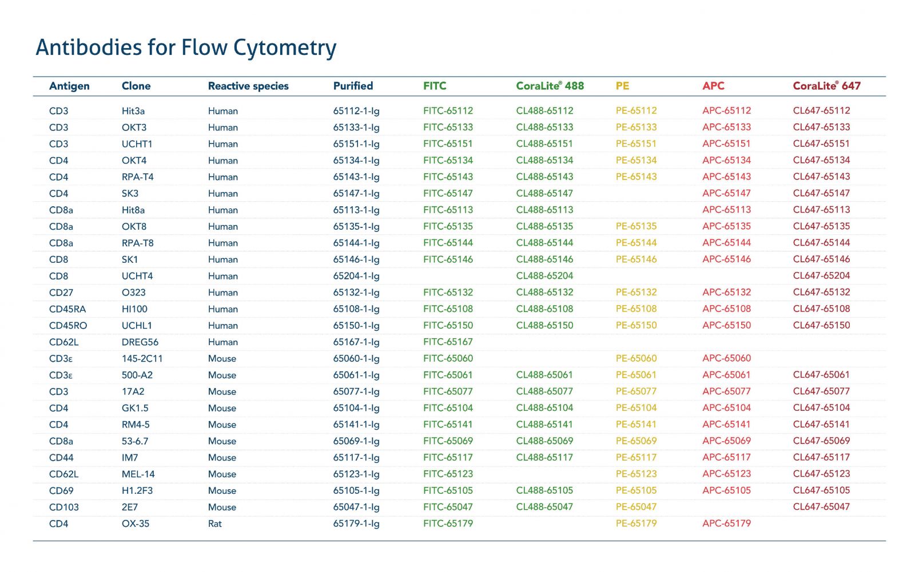This screenshot has height=572, width=915.
Task: Select clone UCHT4 cell
Action: click(137, 276)
